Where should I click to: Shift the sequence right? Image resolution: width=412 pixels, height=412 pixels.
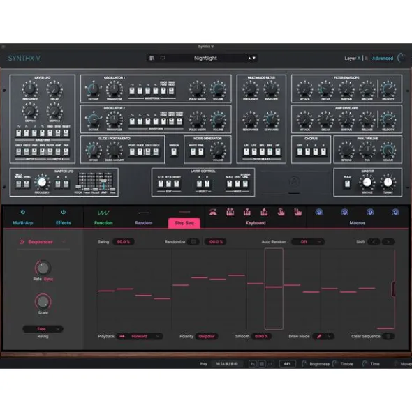[388, 242]
